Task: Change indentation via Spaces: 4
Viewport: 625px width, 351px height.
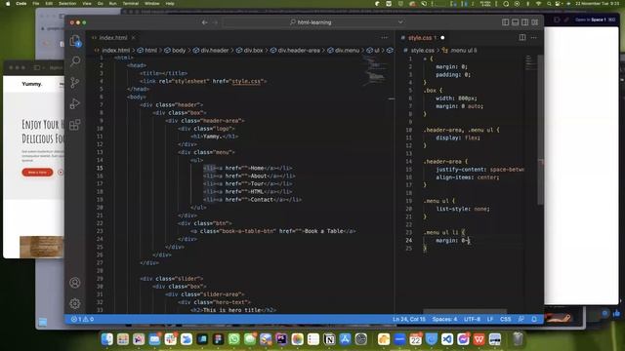Action: (445, 319)
